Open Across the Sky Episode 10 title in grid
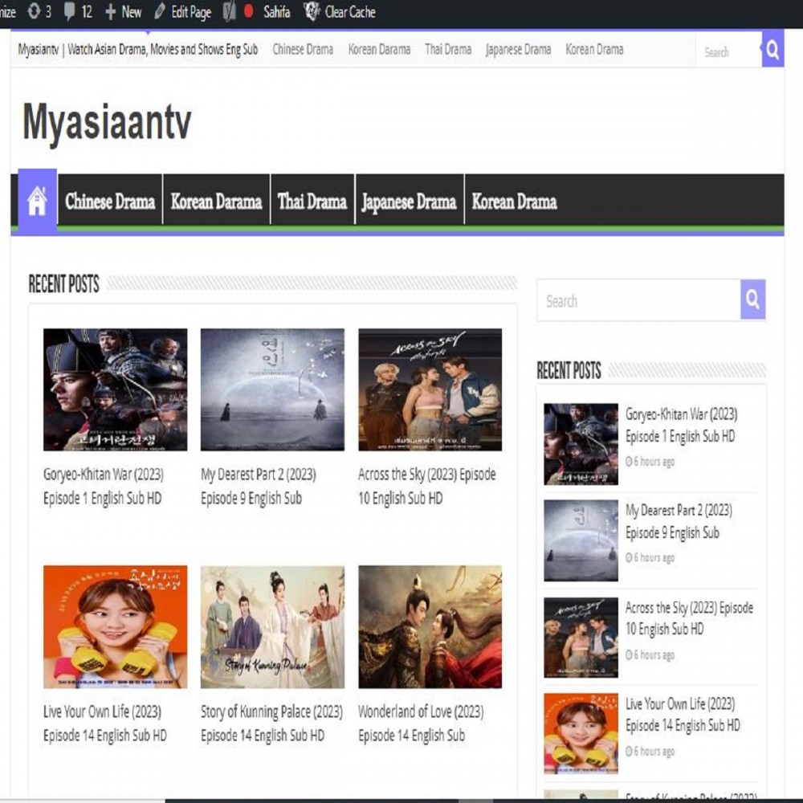Viewport: 803px width, 803px height. [427, 486]
